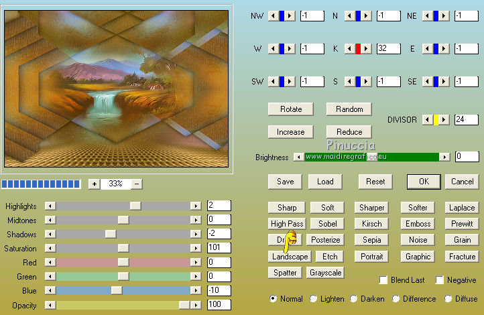The width and height of the screenshot is (484, 315).
Task: Apply the High Pass preset
Action: coord(287,224)
